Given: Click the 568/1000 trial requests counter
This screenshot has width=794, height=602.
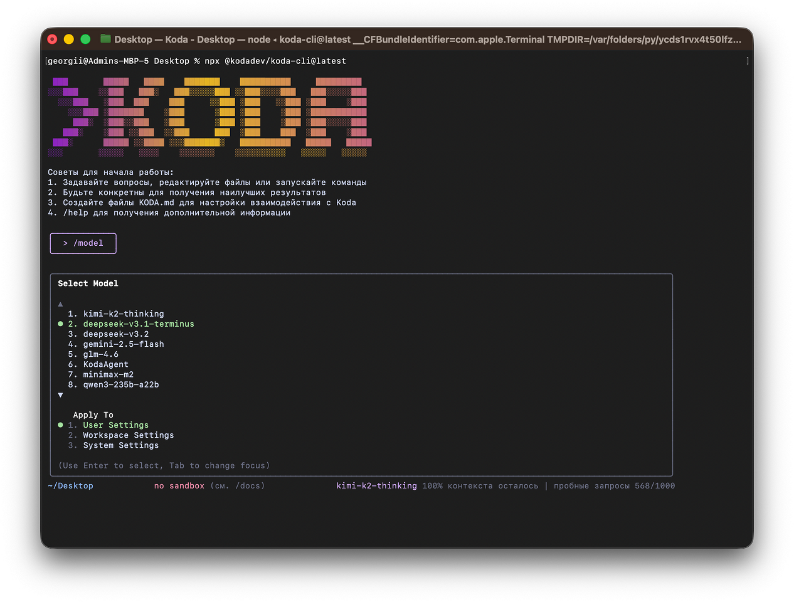Looking at the screenshot, I should point(656,485).
